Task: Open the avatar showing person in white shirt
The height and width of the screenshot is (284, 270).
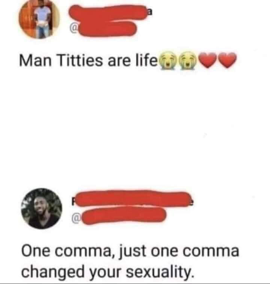Action: pyautogui.click(x=39, y=19)
